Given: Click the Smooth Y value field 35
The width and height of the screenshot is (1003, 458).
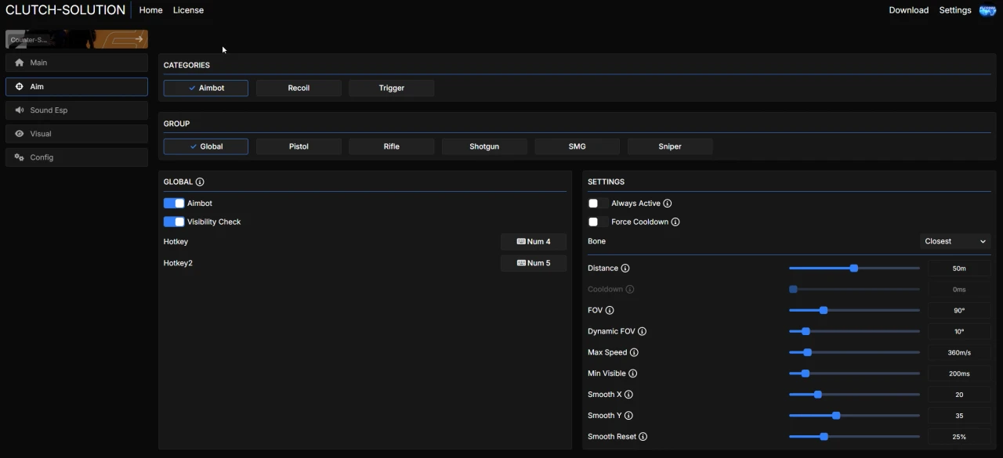Looking at the screenshot, I should [959, 417].
